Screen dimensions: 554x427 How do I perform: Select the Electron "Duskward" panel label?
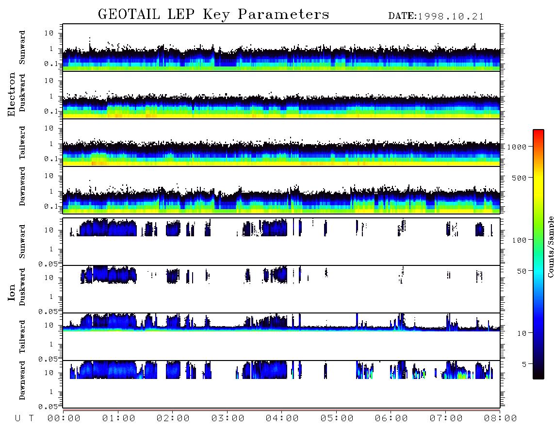point(22,93)
